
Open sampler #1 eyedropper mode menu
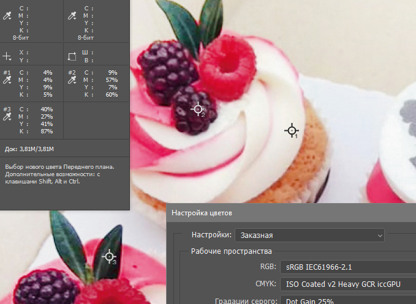pyautogui.click(x=7, y=80)
